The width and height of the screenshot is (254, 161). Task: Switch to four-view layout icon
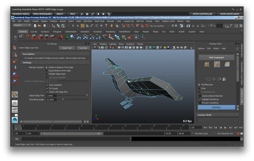[15, 110]
